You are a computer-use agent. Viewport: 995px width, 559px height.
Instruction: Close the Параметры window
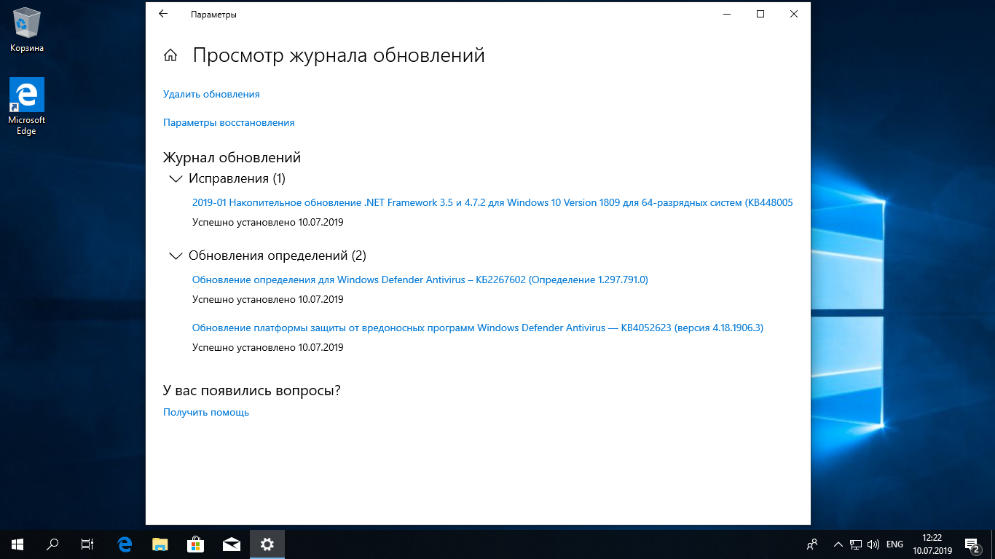pos(794,14)
